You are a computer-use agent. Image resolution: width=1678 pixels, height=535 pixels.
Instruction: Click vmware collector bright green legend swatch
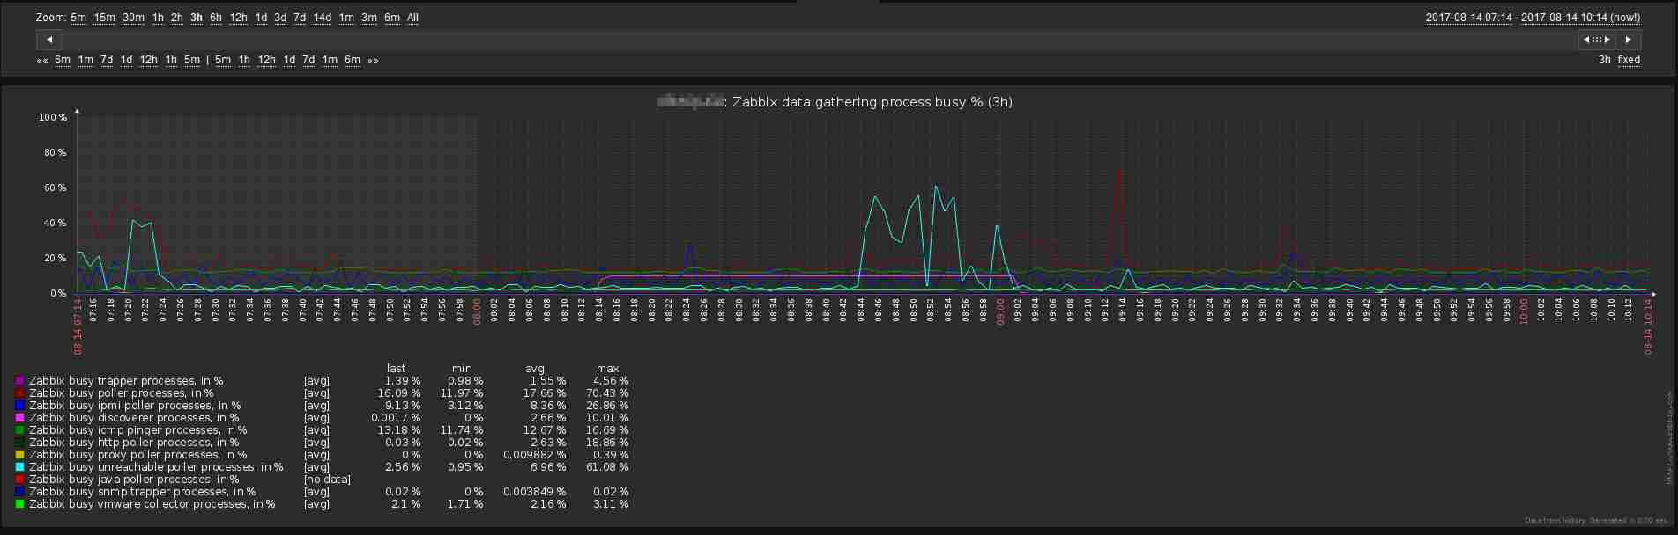[x=19, y=504]
